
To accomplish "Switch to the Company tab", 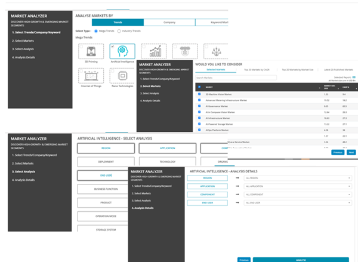I will [163, 22].
